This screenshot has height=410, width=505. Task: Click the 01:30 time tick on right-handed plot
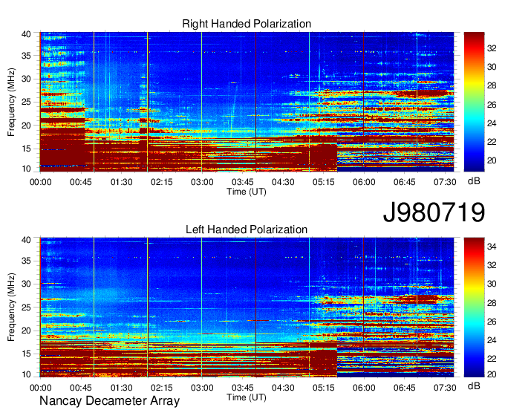[x=121, y=182]
